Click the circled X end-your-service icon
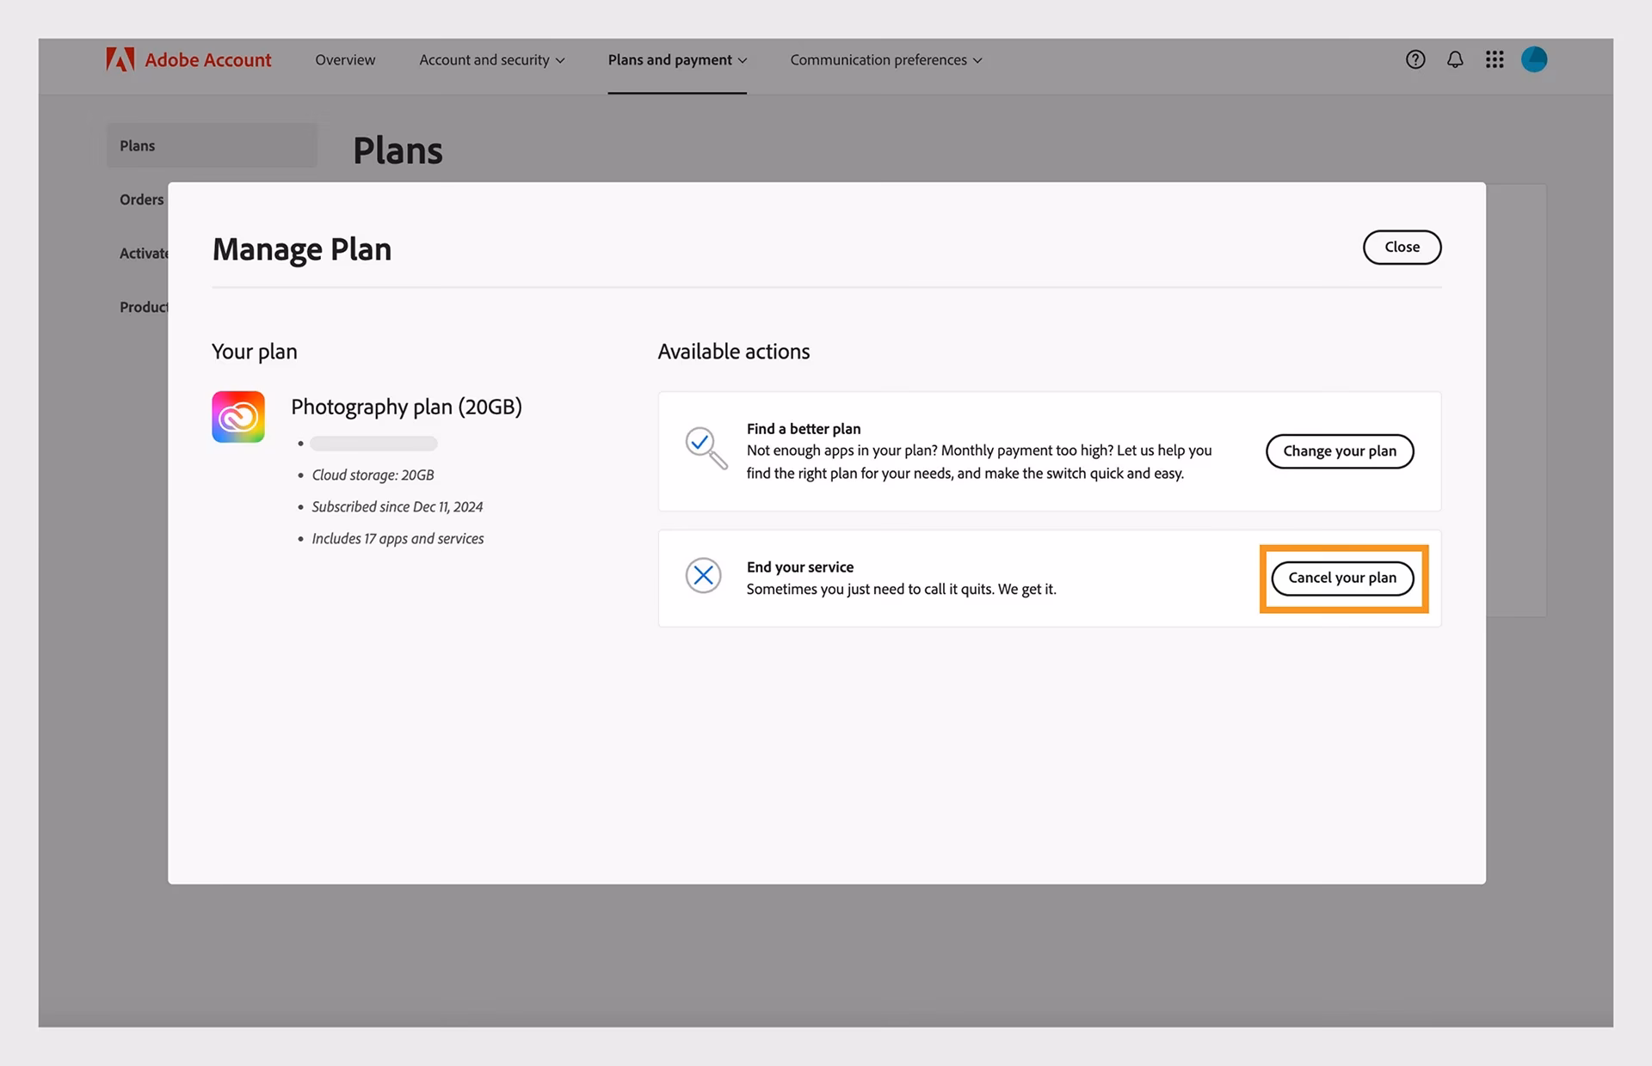1652x1066 pixels. (x=703, y=576)
